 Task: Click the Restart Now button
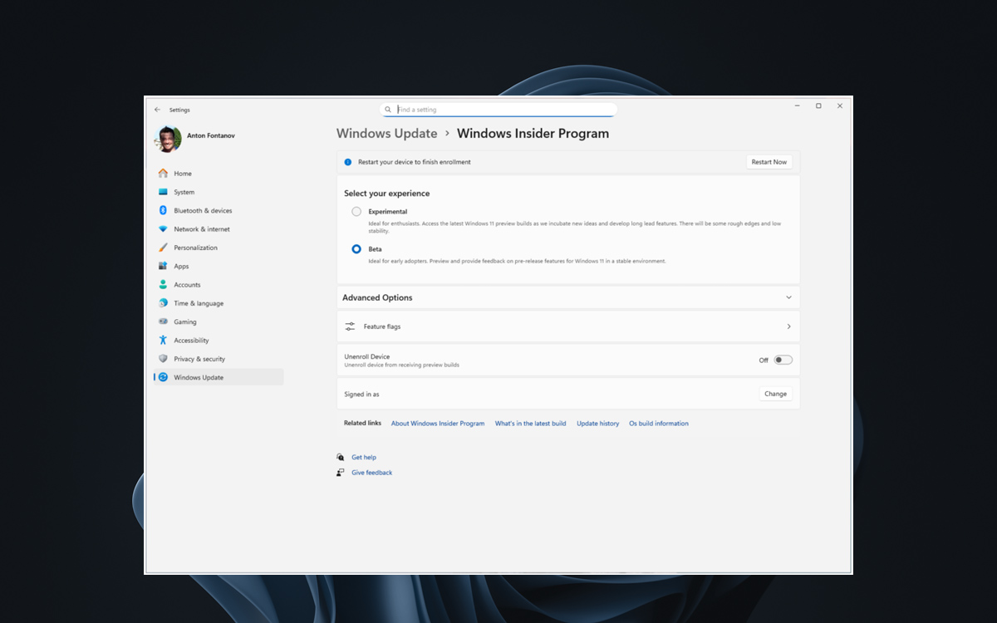pyautogui.click(x=769, y=161)
